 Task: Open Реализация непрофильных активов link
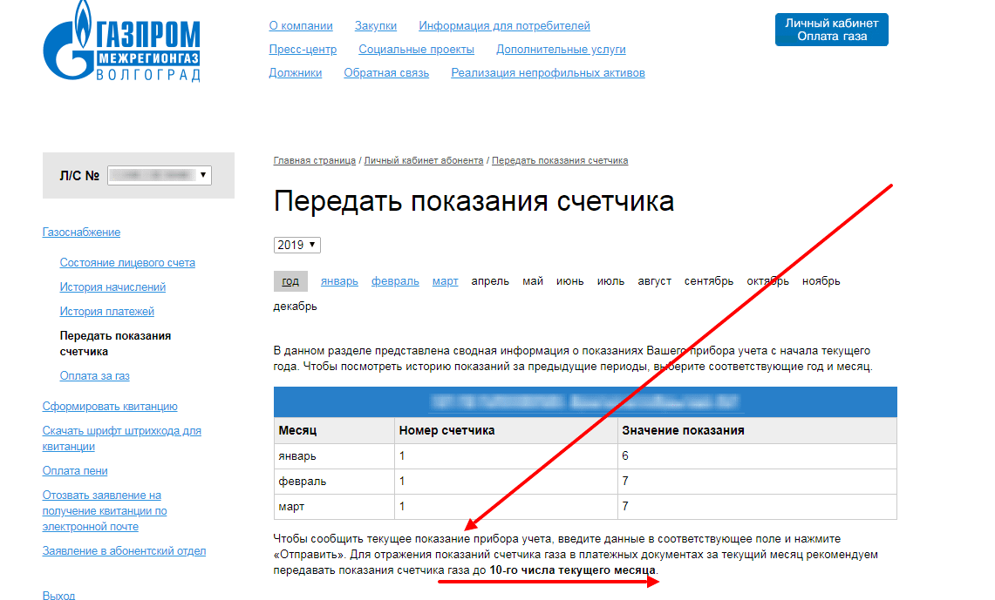549,73
